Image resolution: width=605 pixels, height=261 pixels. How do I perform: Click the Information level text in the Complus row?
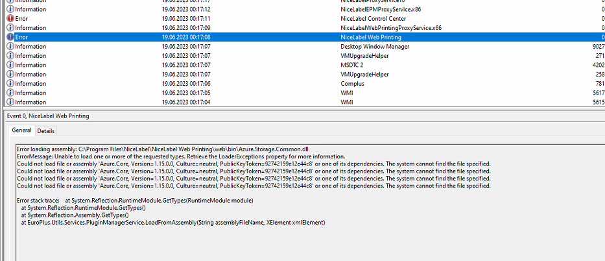pyautogui.click(x=30, y=83)
